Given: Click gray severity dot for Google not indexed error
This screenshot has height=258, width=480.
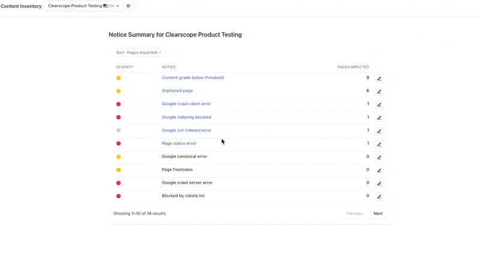Looking at the screenshot, I should tap(118, 130).
